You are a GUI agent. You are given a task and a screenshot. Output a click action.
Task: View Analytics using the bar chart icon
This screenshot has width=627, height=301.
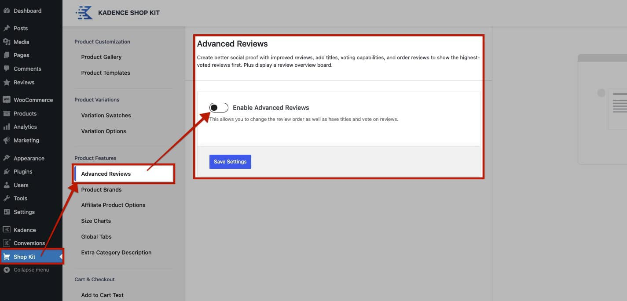click(x=8, y=127)
